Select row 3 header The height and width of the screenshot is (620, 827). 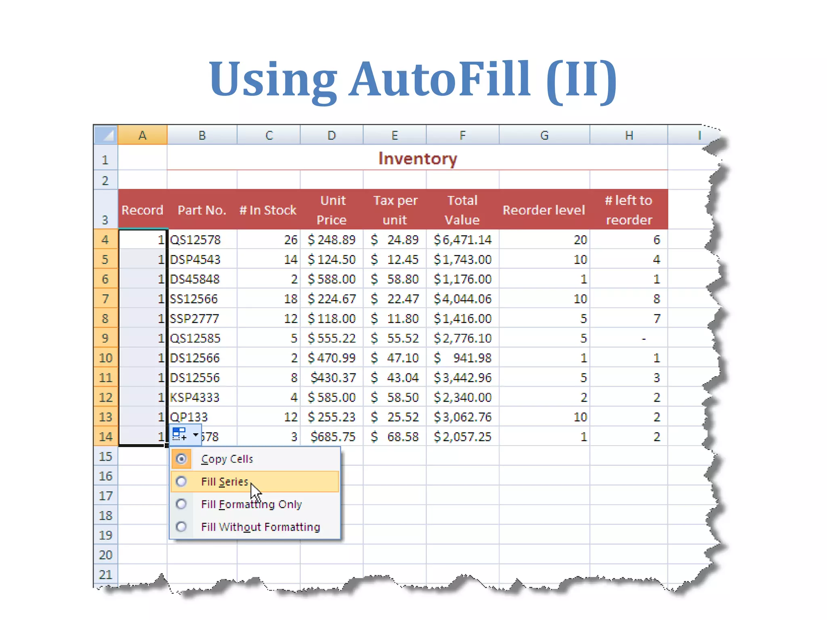click(x=106, y=209)
